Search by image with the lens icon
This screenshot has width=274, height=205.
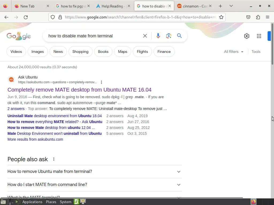pyautogui.click(x=169, y=36)
